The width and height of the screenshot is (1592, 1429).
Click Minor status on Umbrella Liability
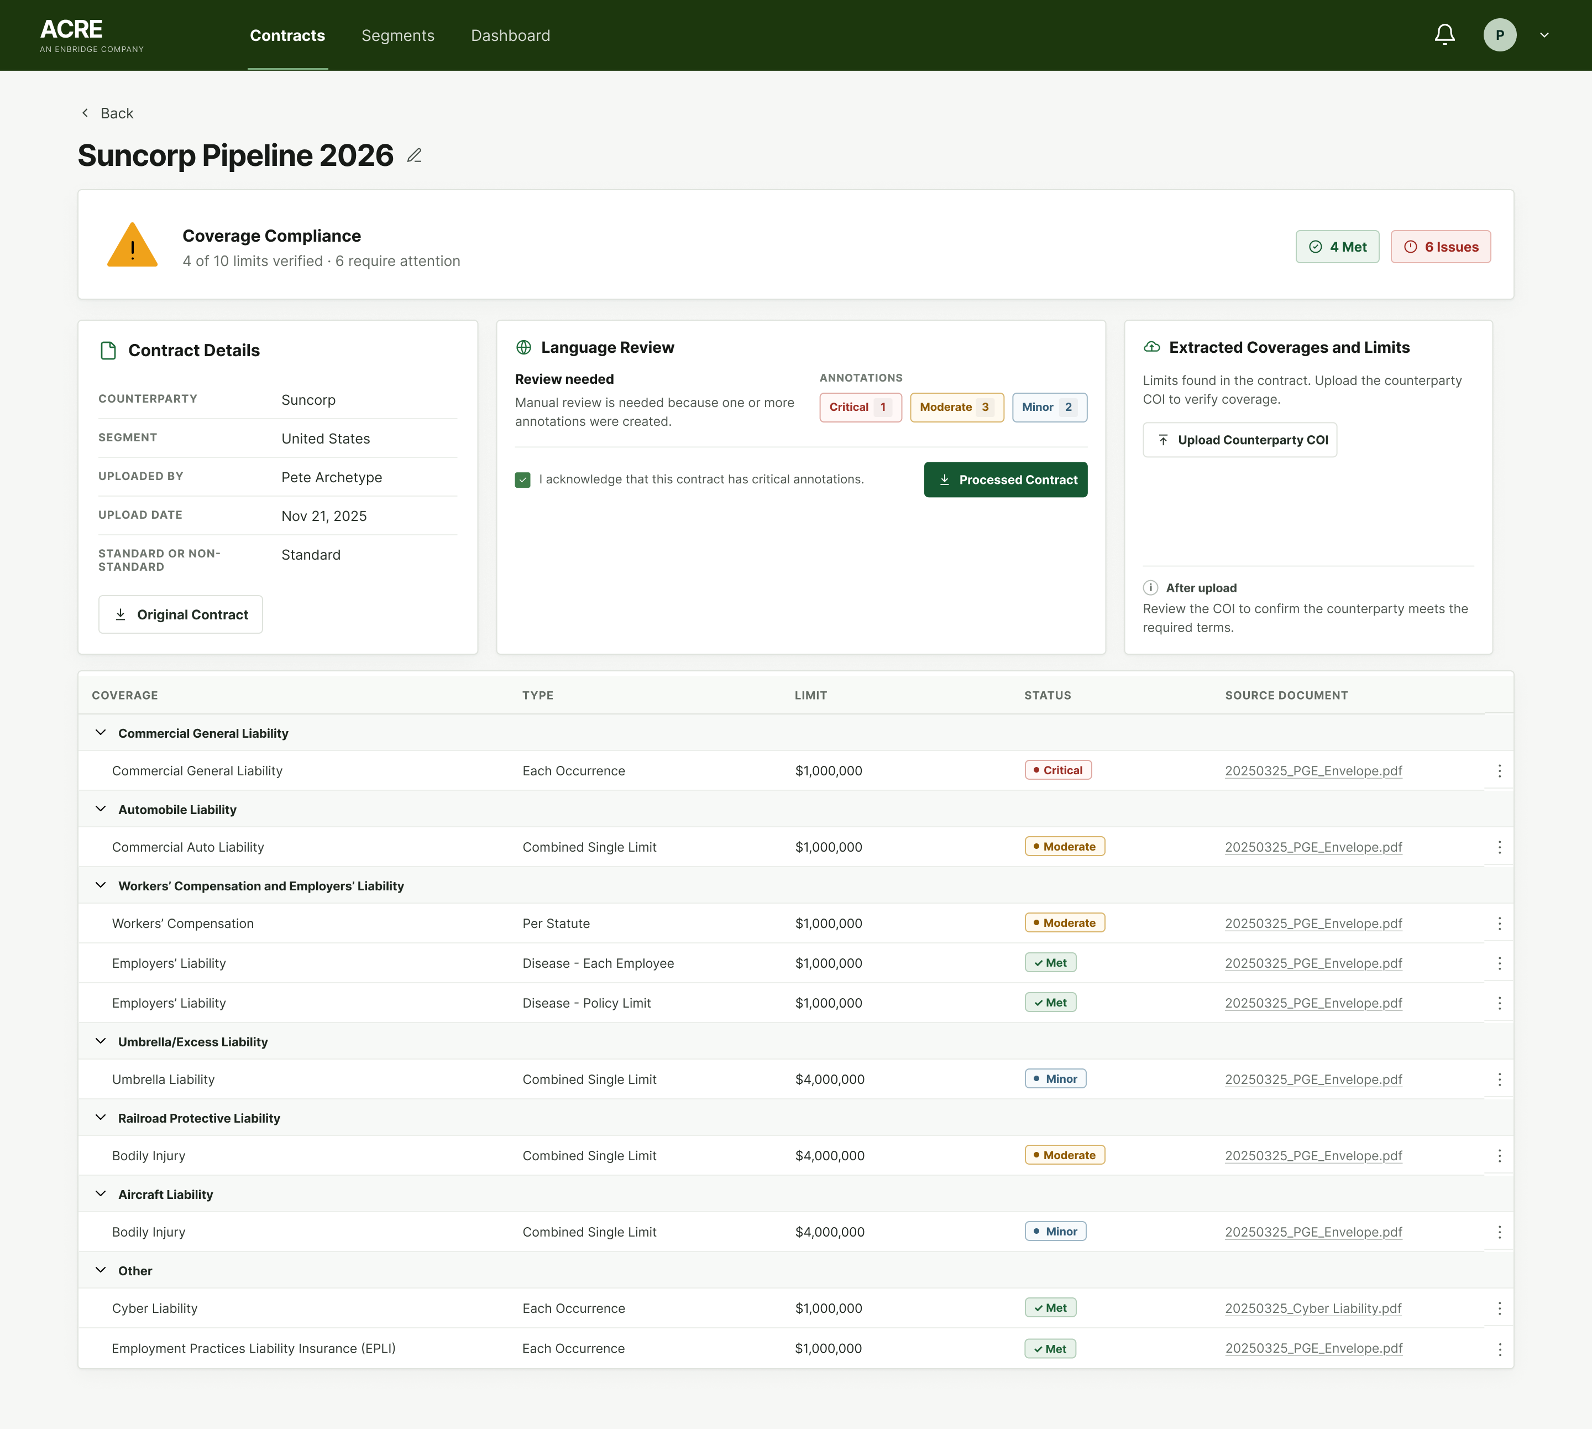(1055, 1079)
